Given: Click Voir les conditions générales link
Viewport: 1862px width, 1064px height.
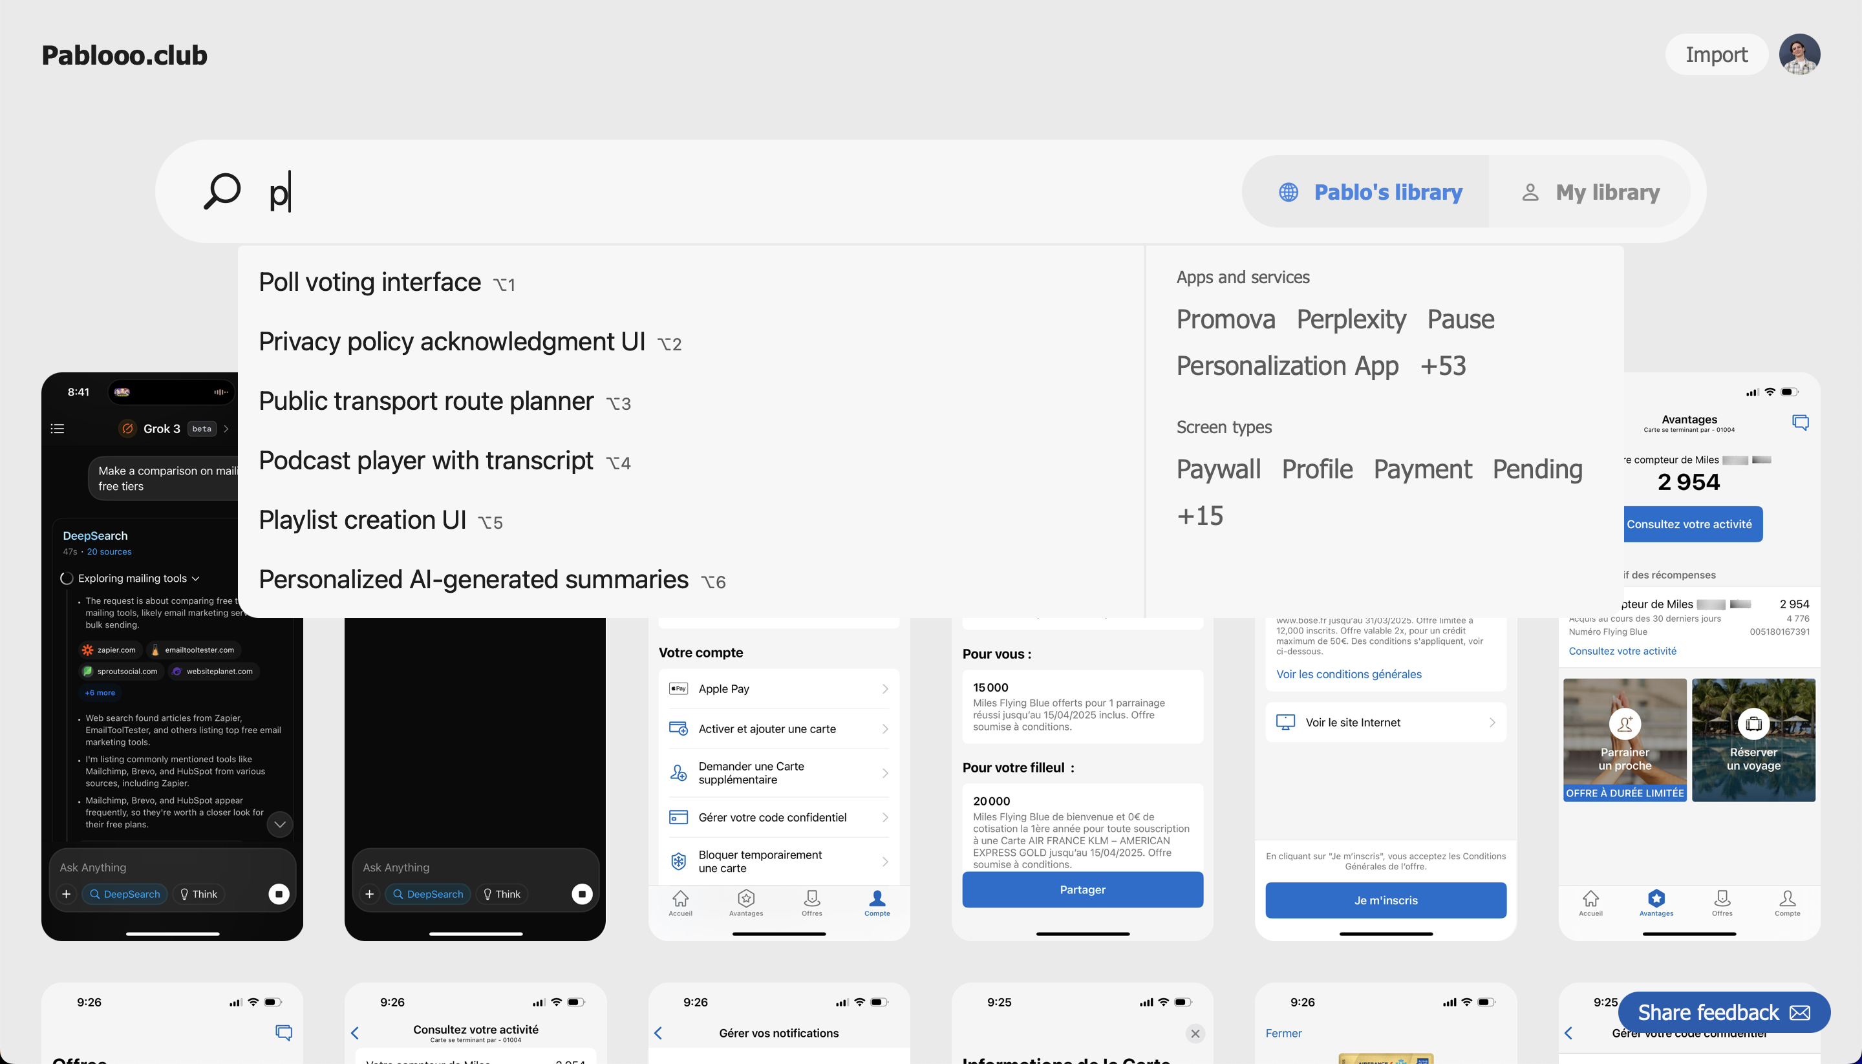Looking at the screenshot, I should click(x=1349, y=674).
